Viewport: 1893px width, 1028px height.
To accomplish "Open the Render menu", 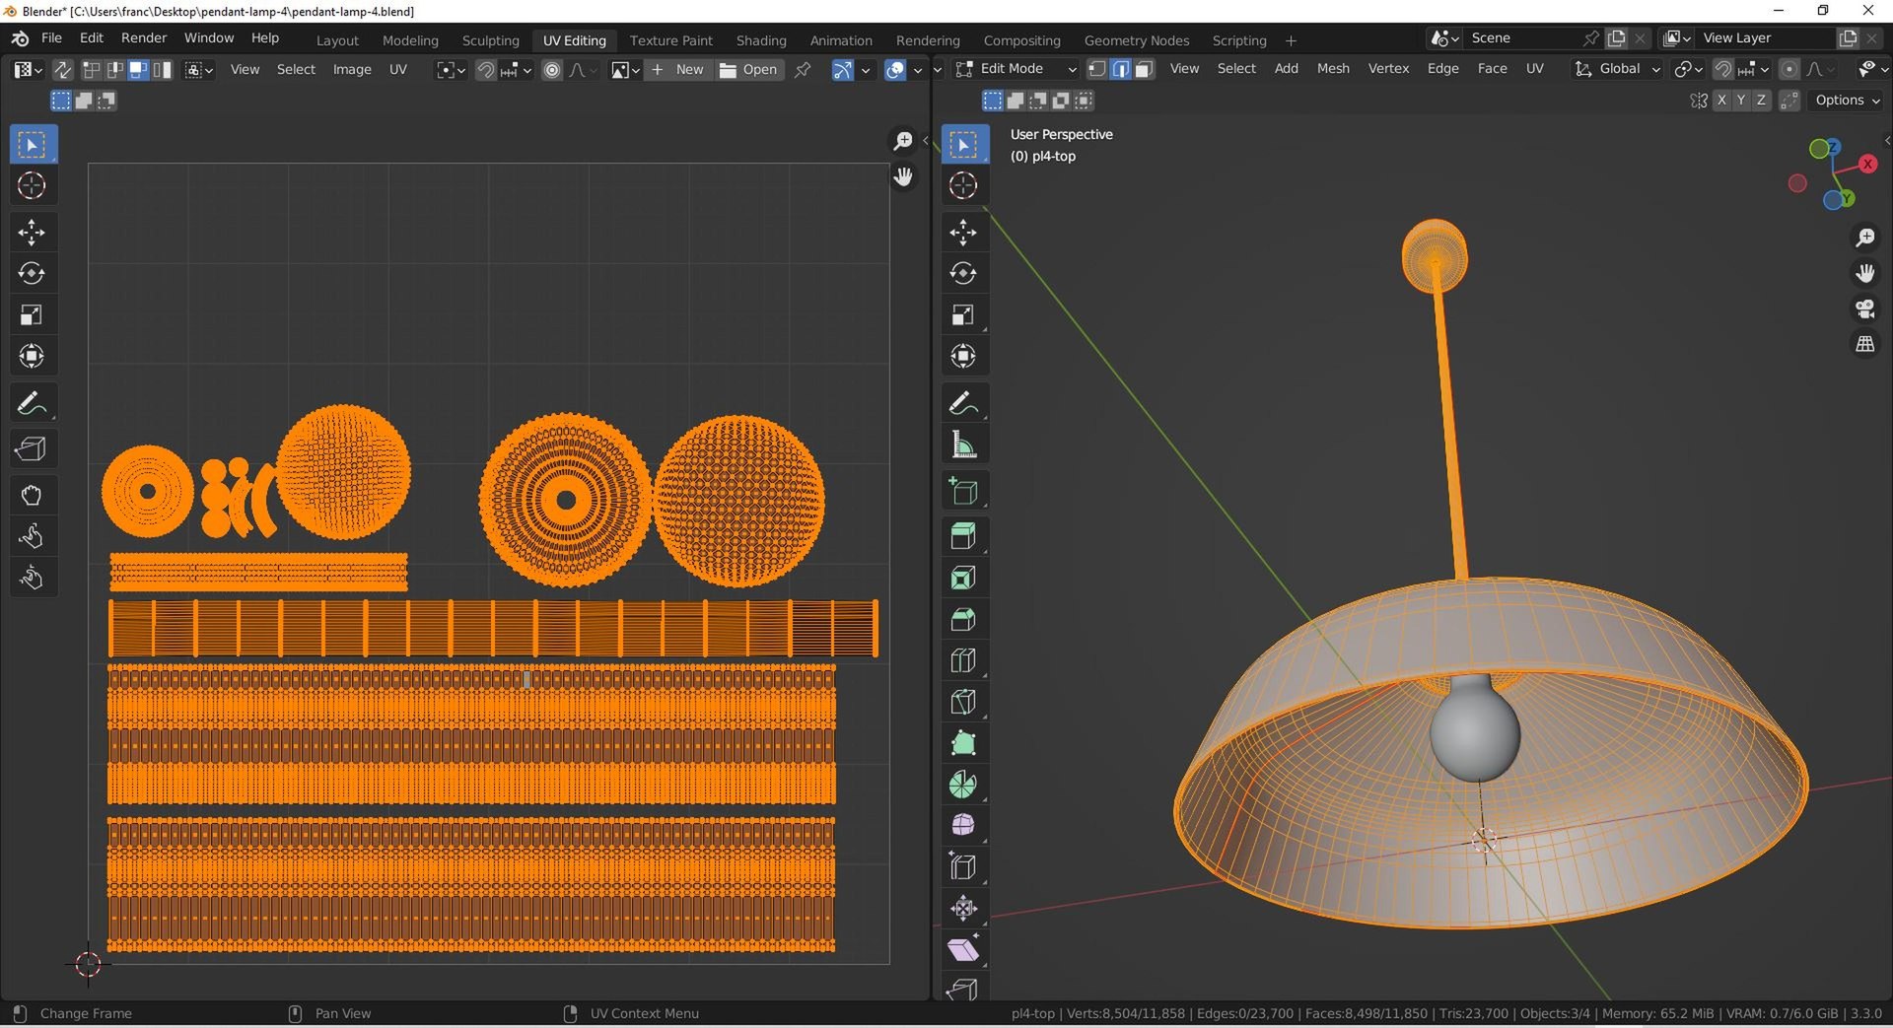I will (144, 38).
